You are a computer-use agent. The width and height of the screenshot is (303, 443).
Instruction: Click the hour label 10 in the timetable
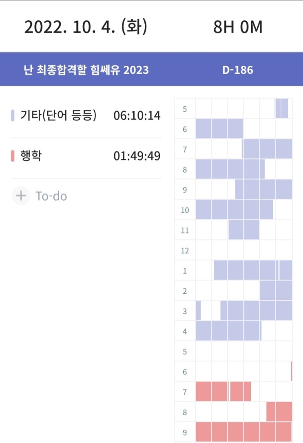pyautogui.click(x=185, y=210)
